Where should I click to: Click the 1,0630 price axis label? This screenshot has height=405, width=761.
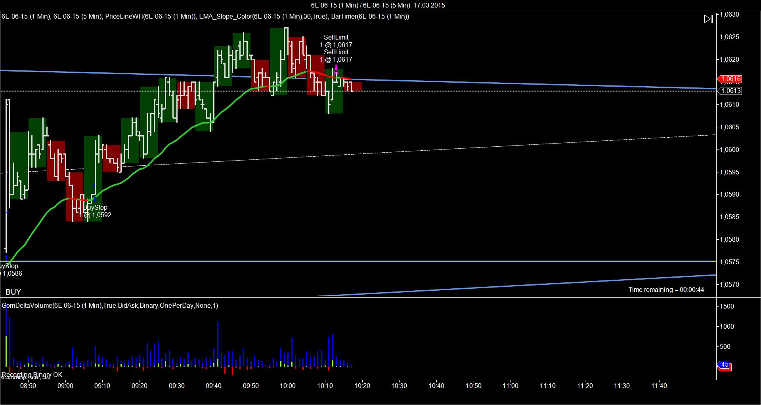(x=730, y=15)
